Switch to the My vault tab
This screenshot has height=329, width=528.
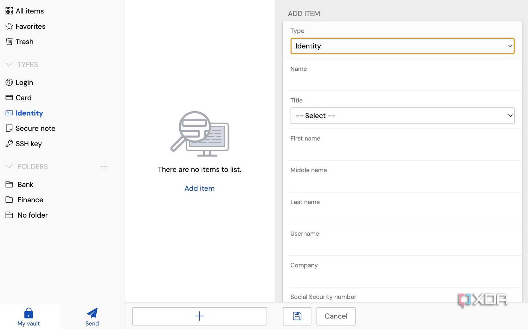tap(30, 317)
